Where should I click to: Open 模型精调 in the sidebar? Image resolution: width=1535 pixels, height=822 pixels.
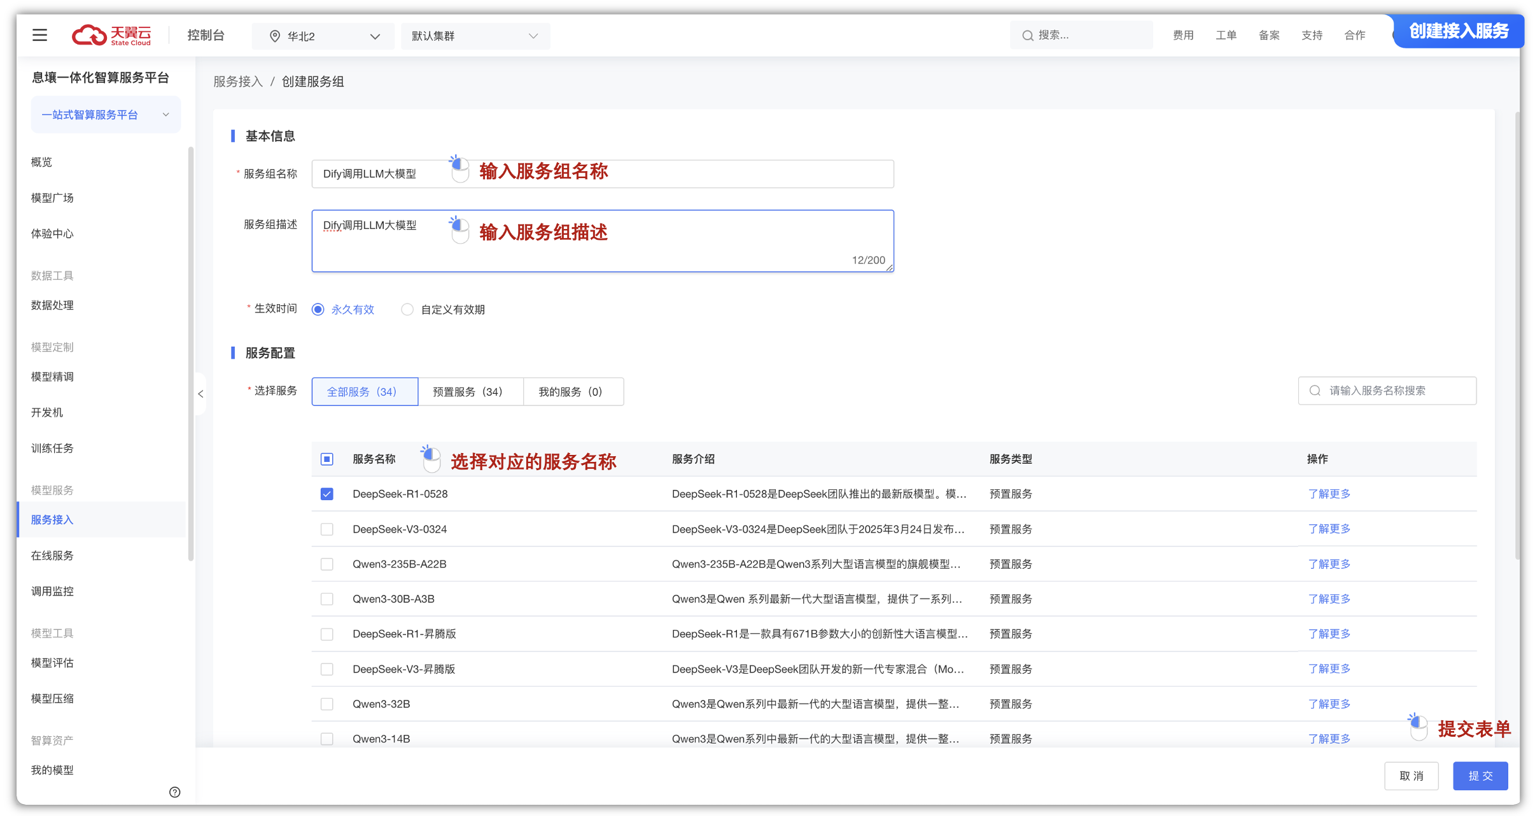(x=52, y=377)
